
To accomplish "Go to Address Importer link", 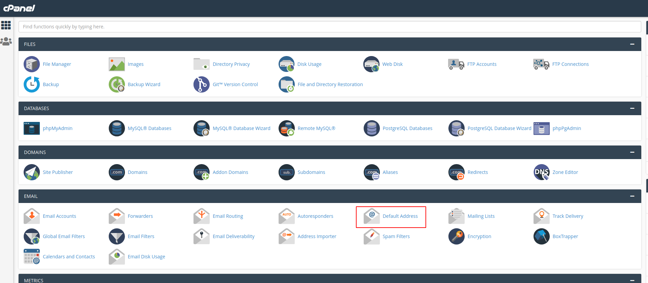I will coord(317,236).
